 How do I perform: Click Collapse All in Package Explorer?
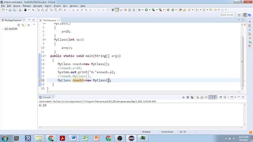(x=19, y=25)
